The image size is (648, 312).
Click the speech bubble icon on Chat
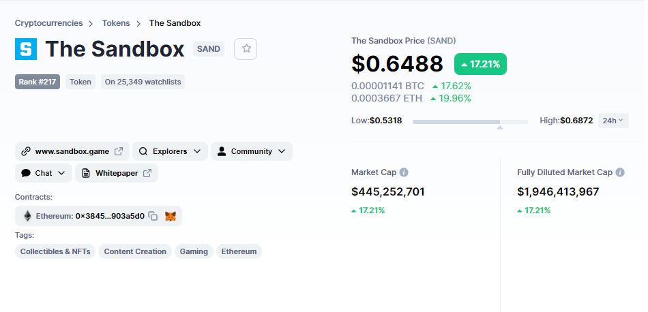click(26, 173)
